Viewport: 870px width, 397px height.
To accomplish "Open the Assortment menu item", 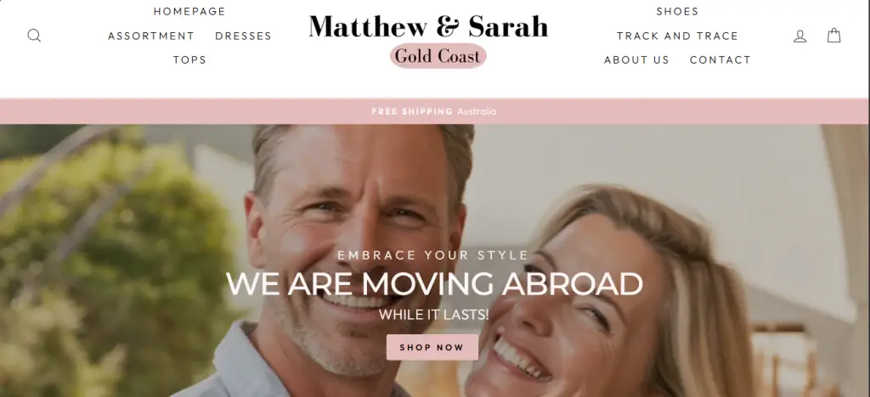I will point(151,36).
